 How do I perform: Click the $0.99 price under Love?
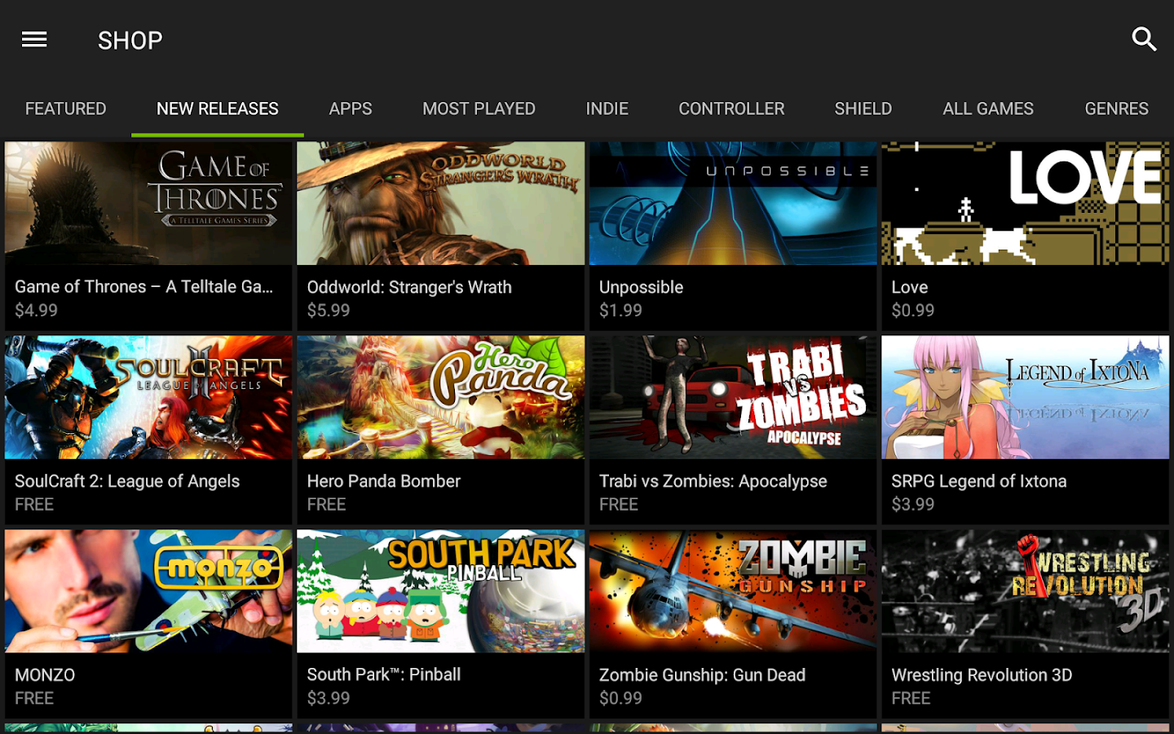point(913,310)
